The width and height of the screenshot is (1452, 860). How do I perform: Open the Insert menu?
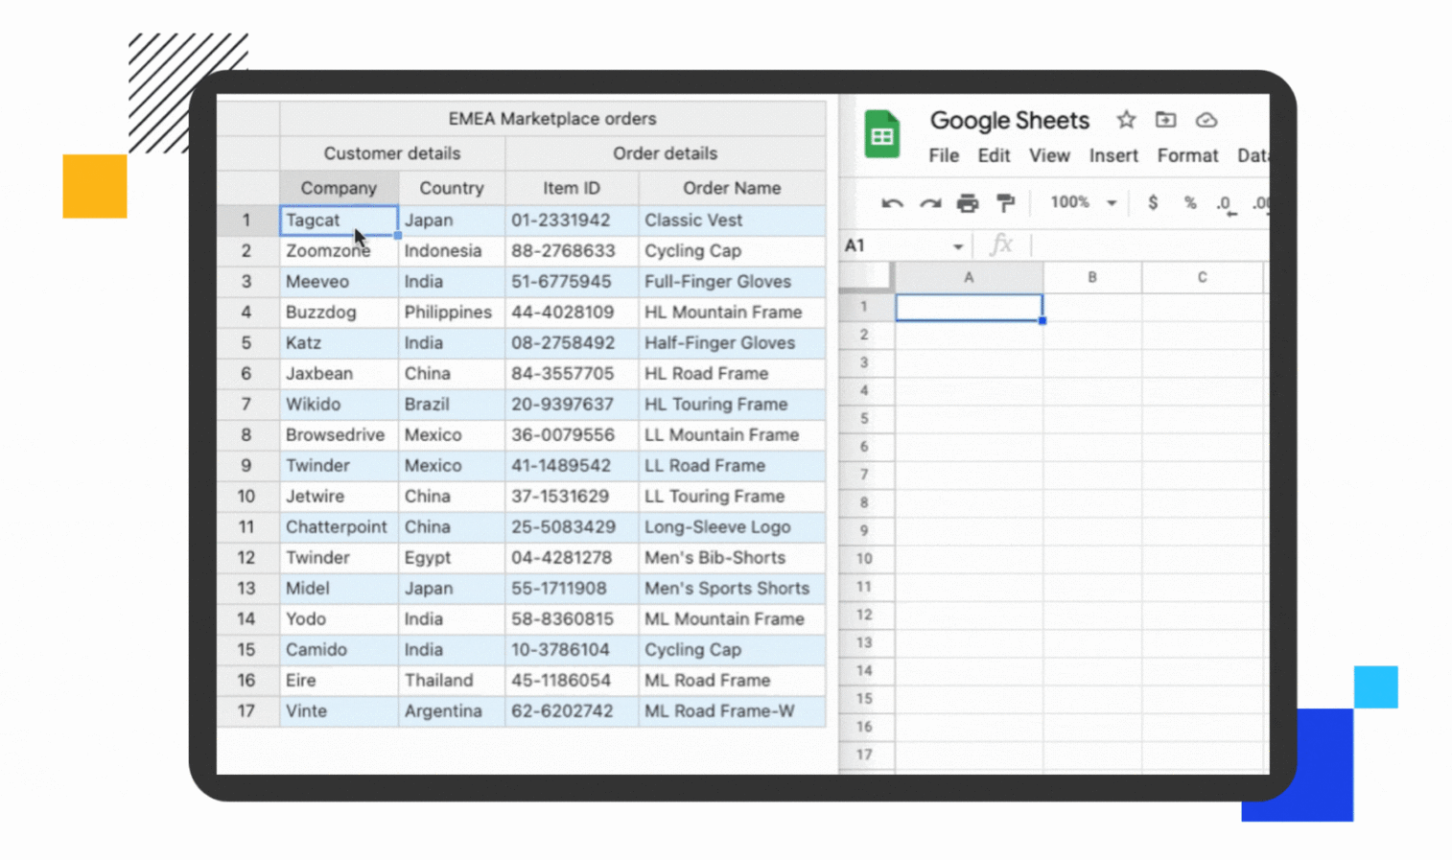click(x=1112, y=155)
